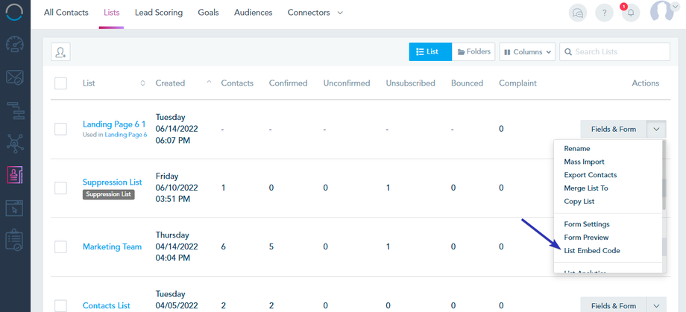Click the actions menu scrollbar
The width and height of the screenshot is (686, 312).
coord(663,194)
